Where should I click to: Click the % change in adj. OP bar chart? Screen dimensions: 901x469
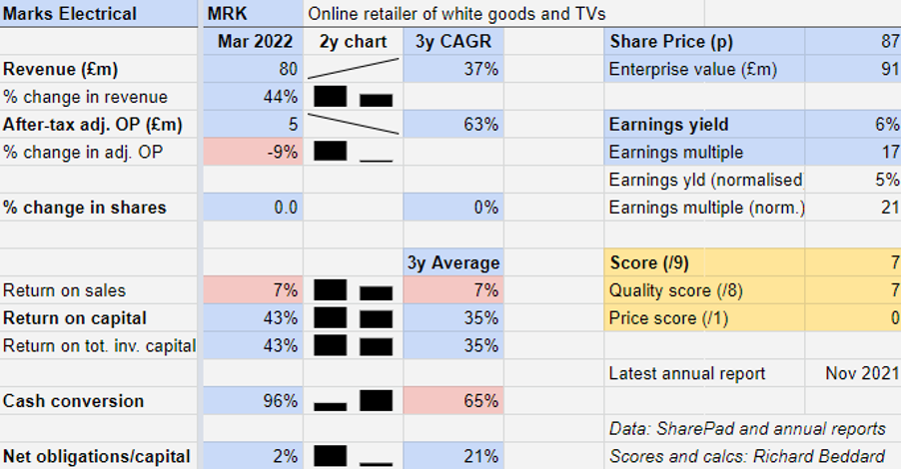(x=353, y=152)
